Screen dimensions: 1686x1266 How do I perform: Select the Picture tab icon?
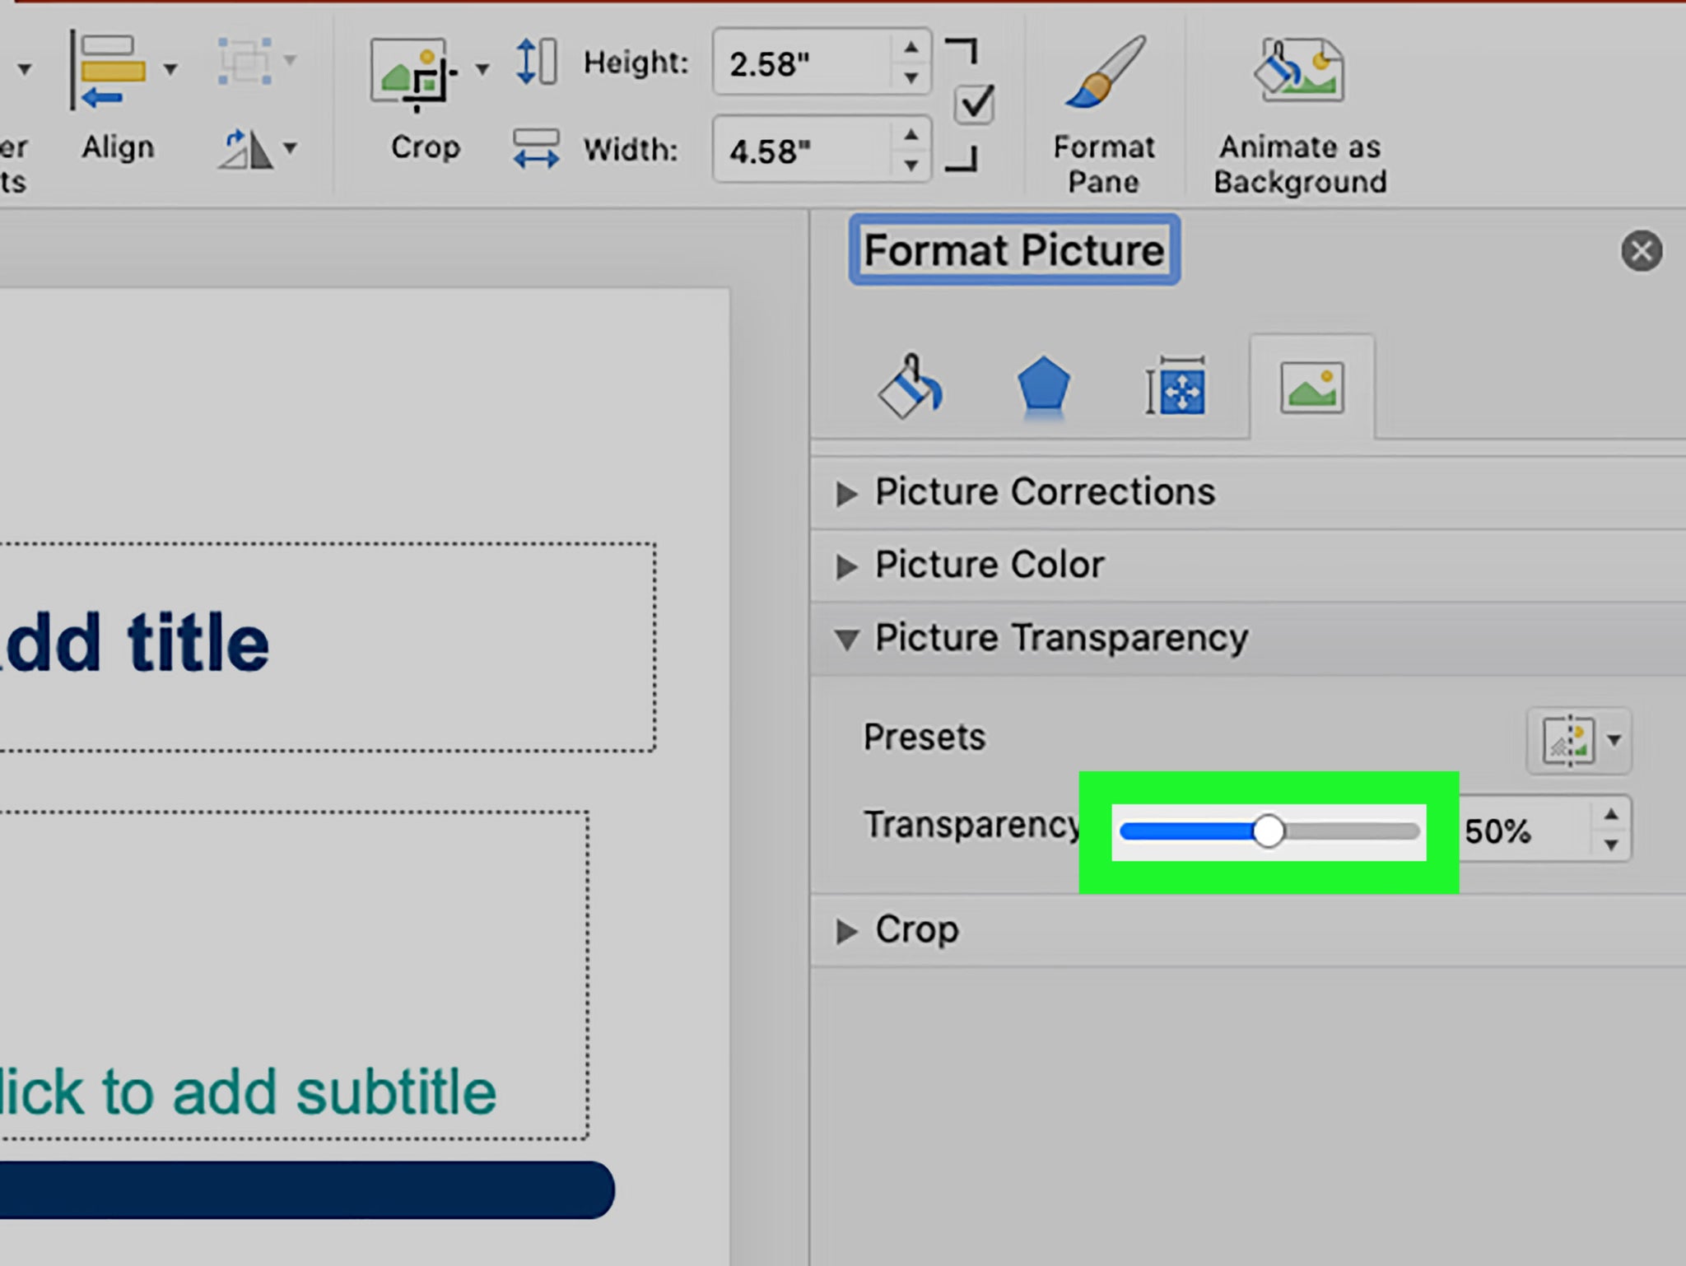pyautogui.click(x=1311, y=387)
